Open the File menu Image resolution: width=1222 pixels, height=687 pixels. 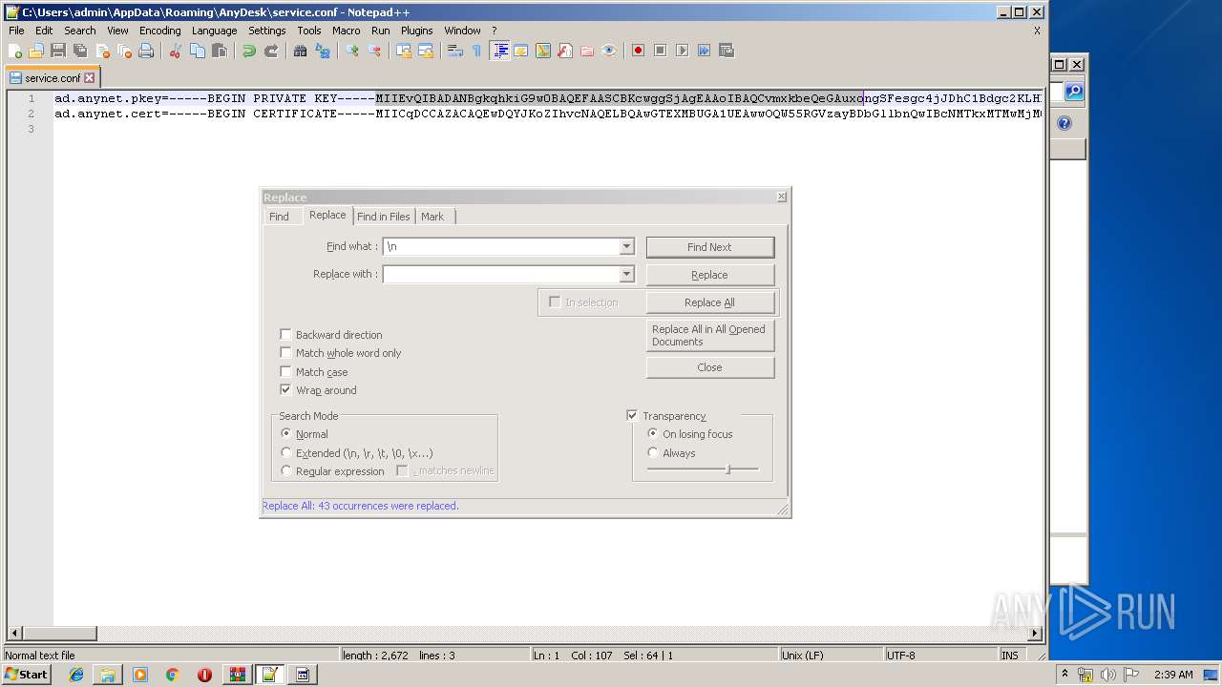[16, 31]
